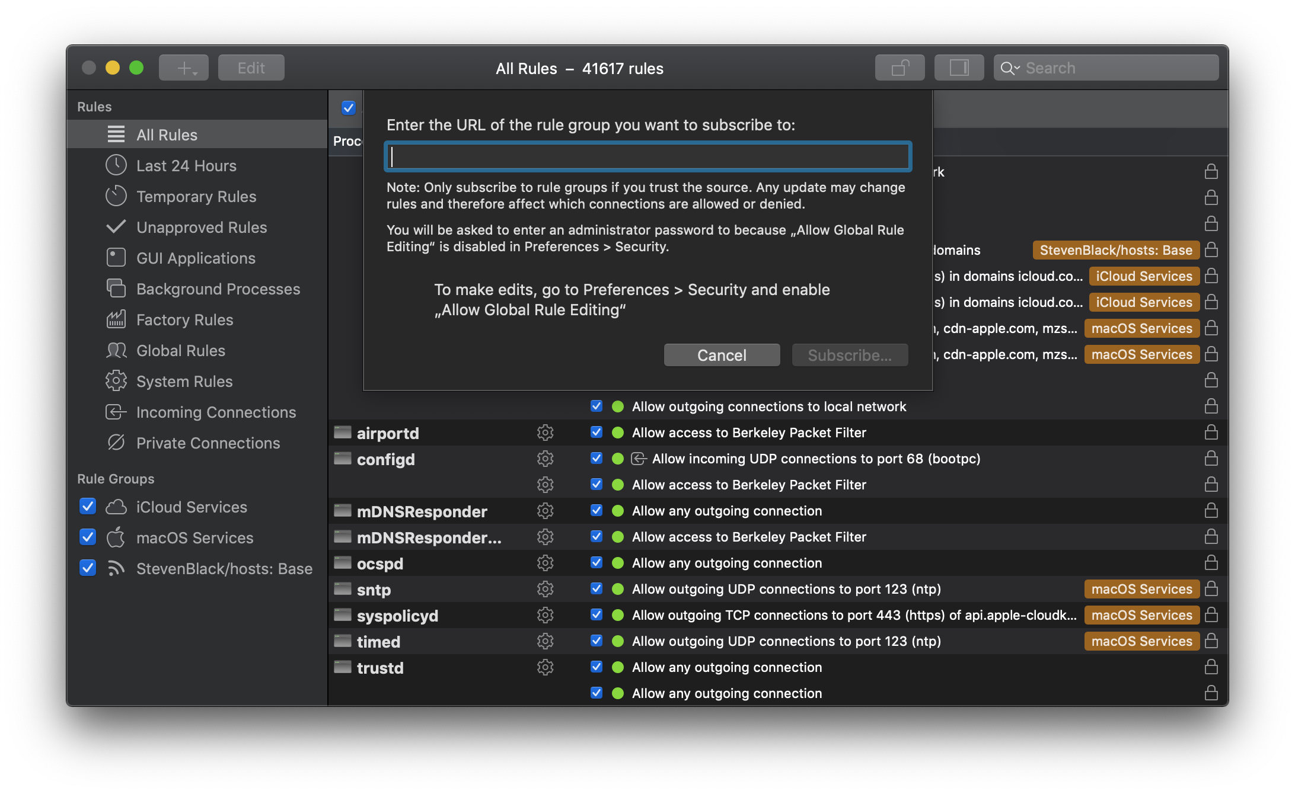This screenshot has width=1295, height=794.
Task: Uncheck the timed ntp rule checkbox
Action: [x=597, y=641]
